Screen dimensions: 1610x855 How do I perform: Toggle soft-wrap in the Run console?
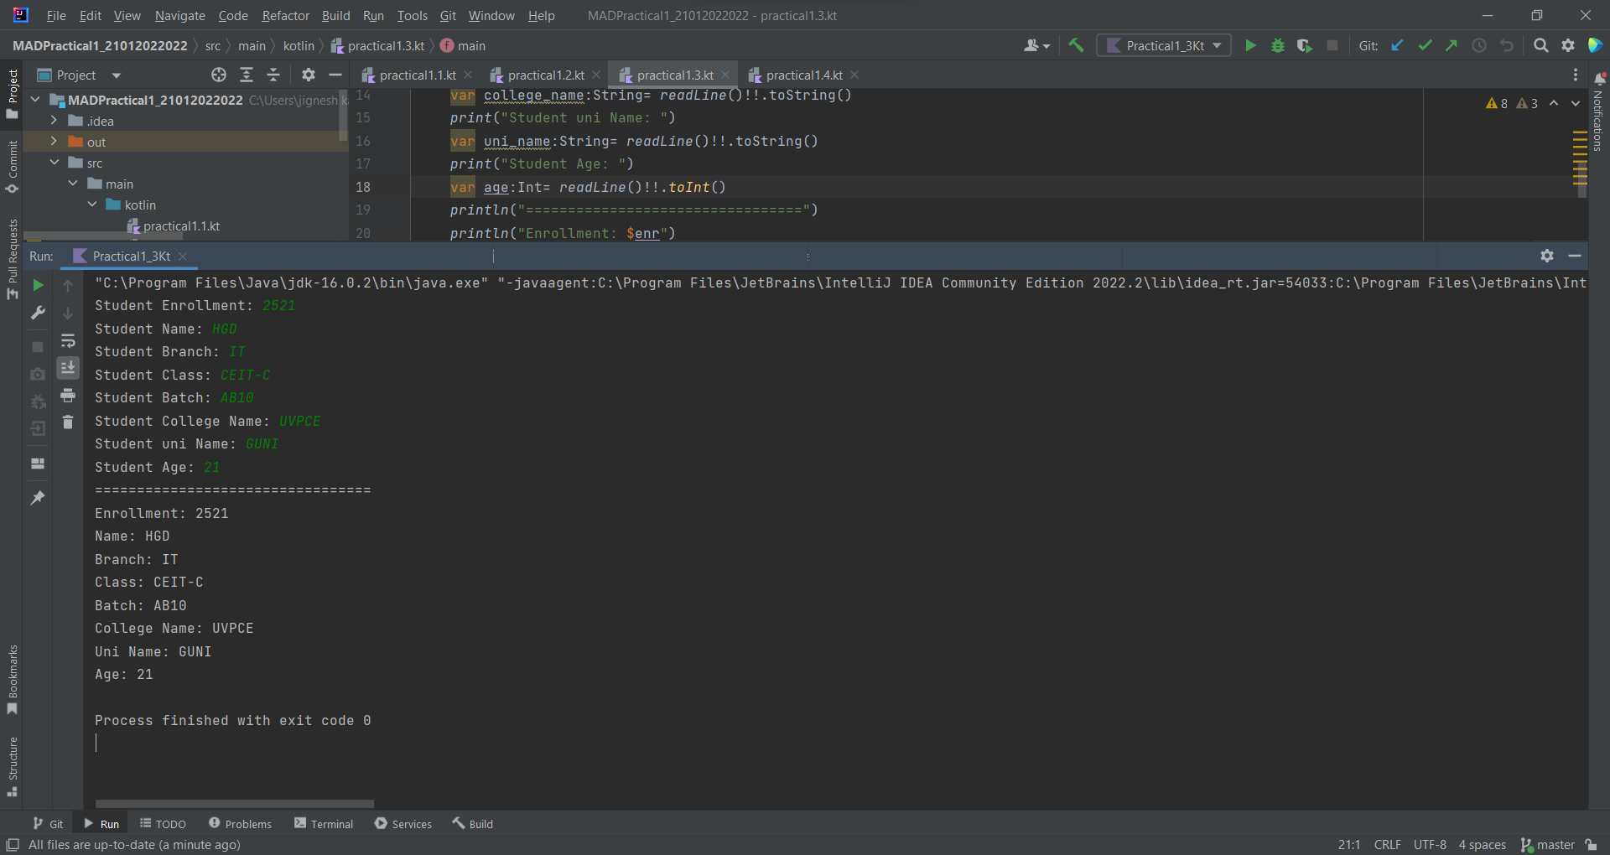[68, 341]
